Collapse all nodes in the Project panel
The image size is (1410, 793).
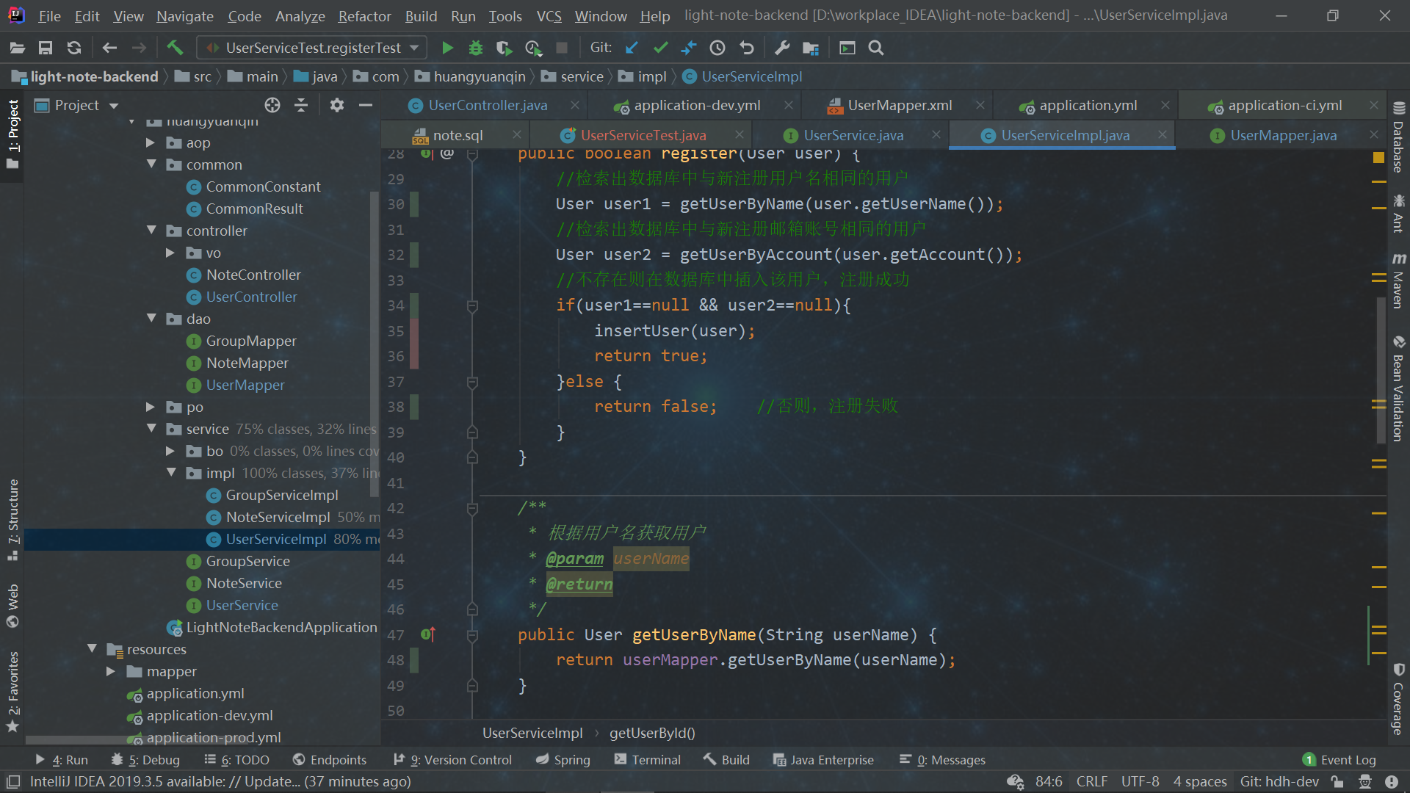pos(301,105)
